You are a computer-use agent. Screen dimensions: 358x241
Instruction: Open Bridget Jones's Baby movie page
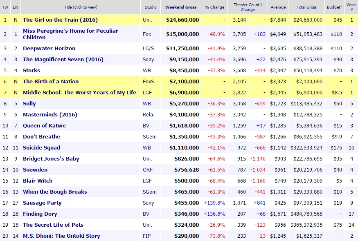point(51,158)
